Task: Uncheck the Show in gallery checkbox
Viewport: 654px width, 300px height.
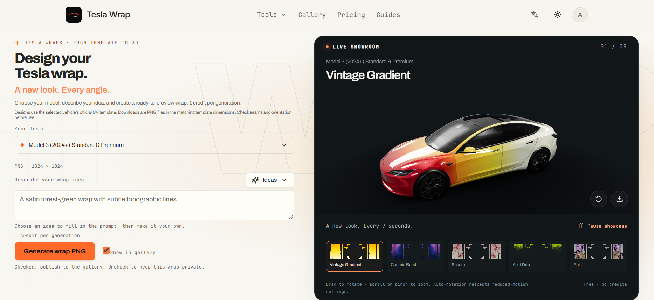Action: (106, 250)
